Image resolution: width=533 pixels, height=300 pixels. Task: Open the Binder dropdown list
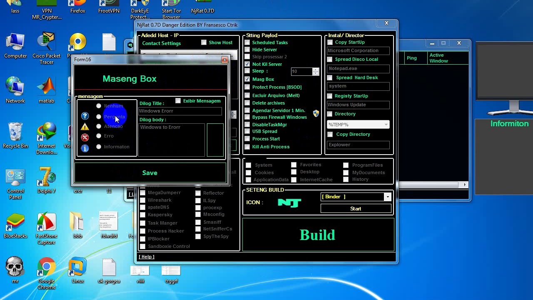[x=387, y=197]
